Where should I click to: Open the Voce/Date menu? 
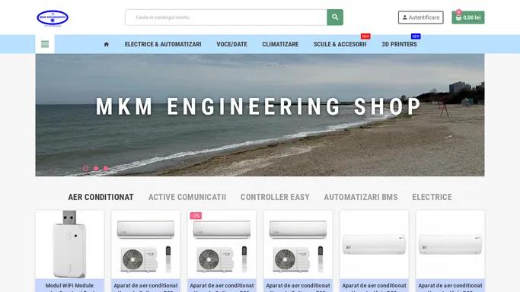(x=231, y=44)
